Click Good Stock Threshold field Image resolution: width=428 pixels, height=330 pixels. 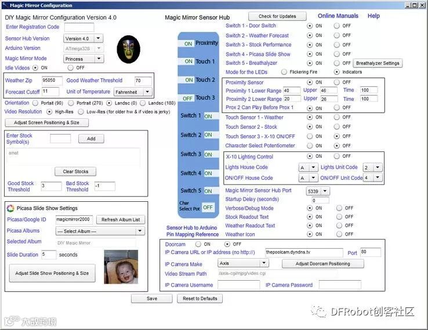click(x=51, y=186)
